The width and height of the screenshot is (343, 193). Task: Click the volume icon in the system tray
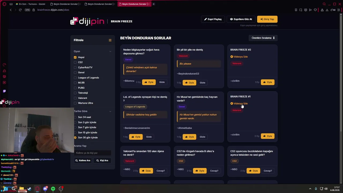(326, 189)
